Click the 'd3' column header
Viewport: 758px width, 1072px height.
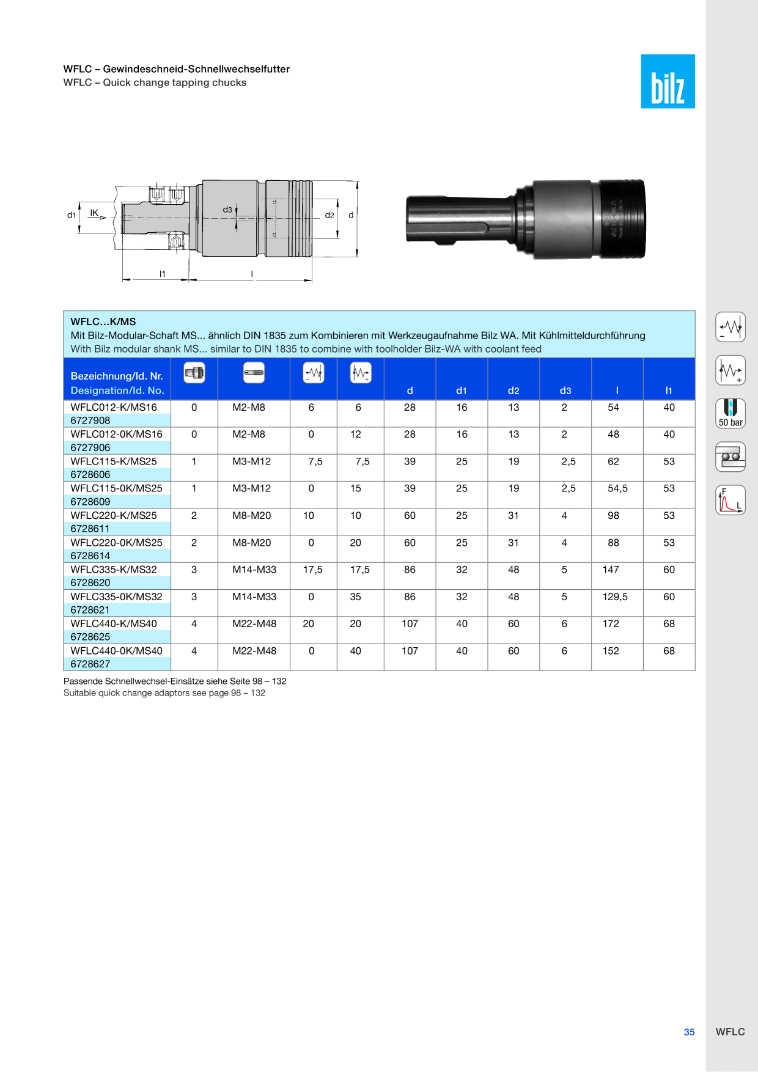[565, 391]
